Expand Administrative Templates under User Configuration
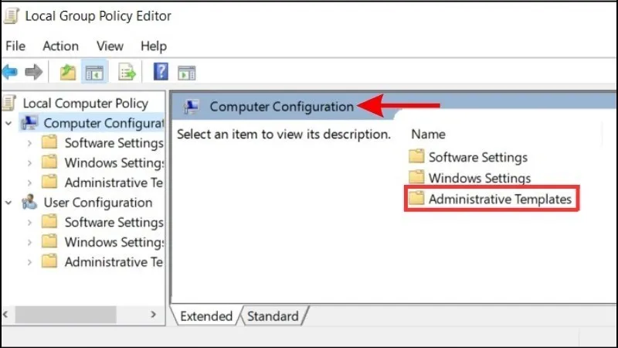 tap(29, 262)
